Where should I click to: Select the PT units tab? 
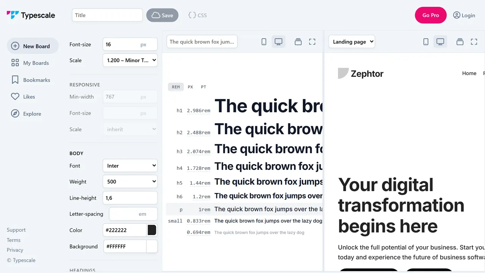(203, 87)
